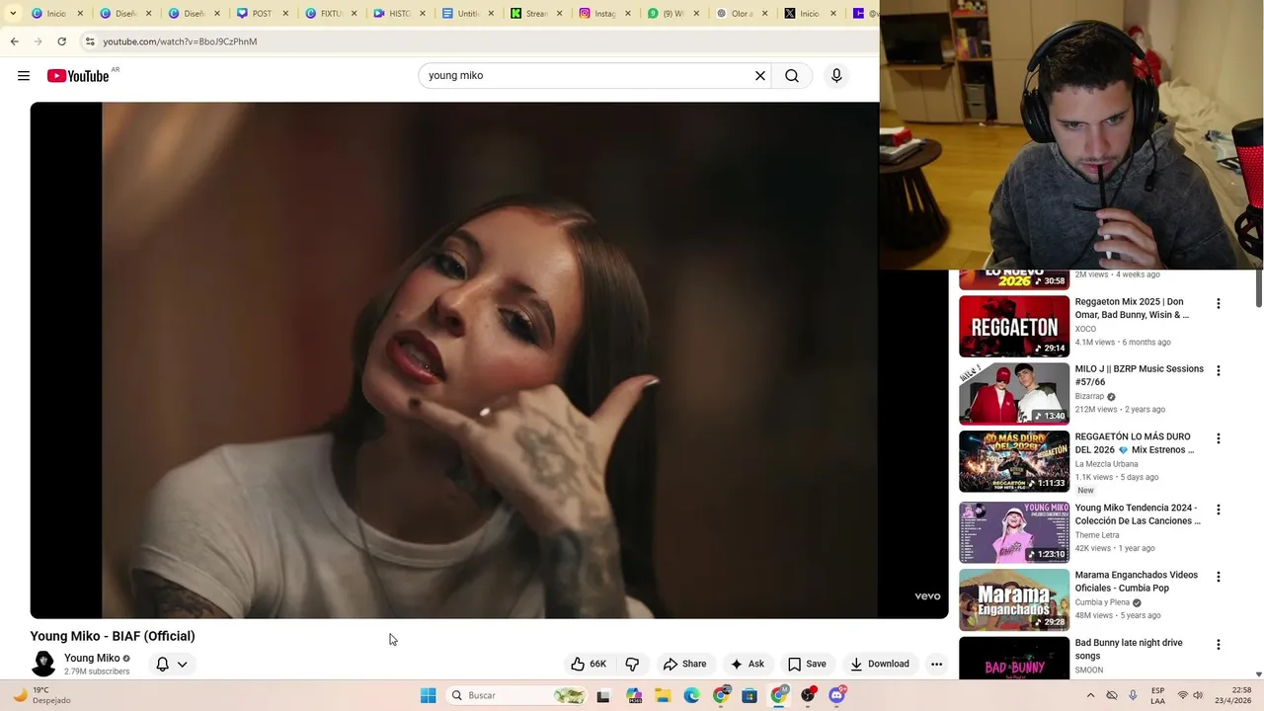This screenshot has height=711, width=1264.
Task: Play Marama Enganchados thumbnail
Action: [x=1014, y=599]
